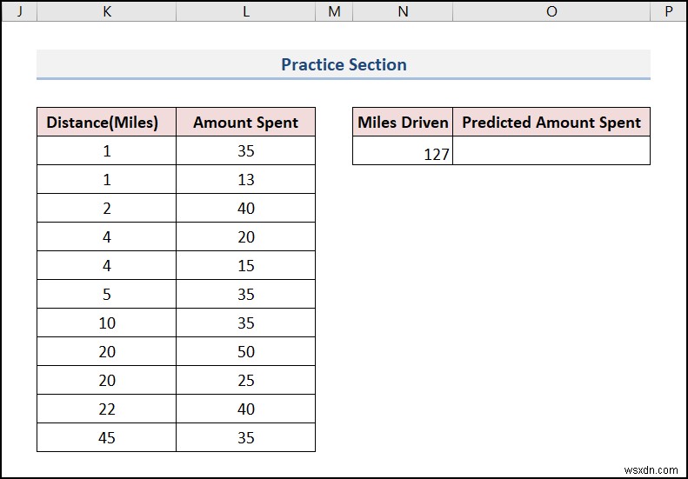Click the Miles Driven value 127
688x479 pixels.
403,150
